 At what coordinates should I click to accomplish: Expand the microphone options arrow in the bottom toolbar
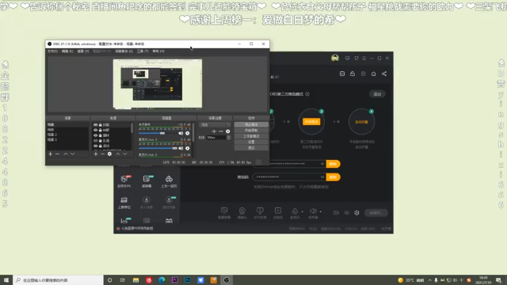click(303, 212)
